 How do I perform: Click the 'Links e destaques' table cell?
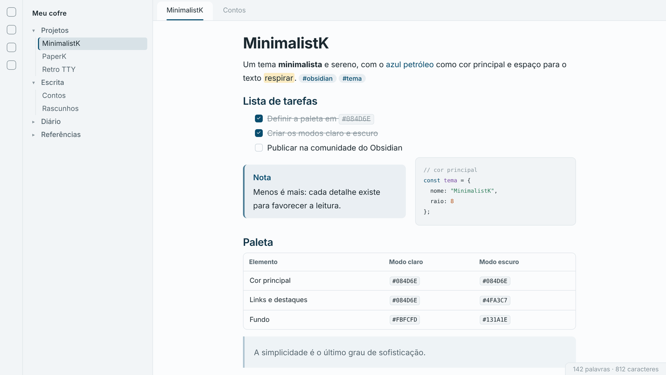tap(278, 300)
